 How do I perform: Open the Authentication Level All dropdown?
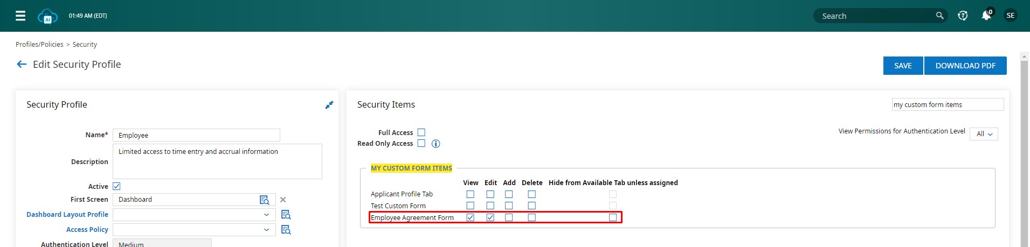coord(984,134)
